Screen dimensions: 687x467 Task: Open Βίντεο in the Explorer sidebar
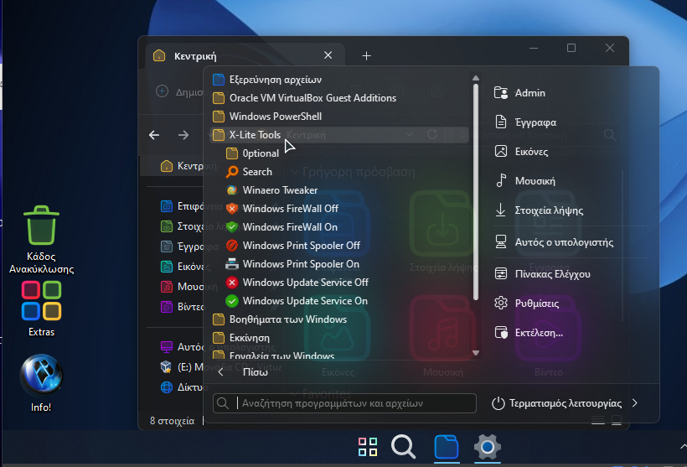point(182,307)
